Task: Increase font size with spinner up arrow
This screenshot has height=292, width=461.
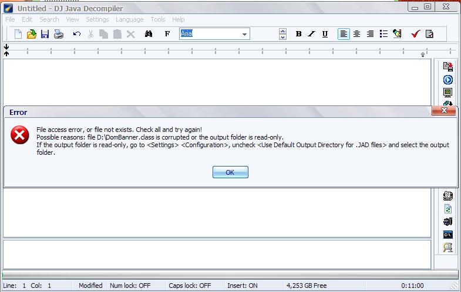Action: [x=282, y=31]
